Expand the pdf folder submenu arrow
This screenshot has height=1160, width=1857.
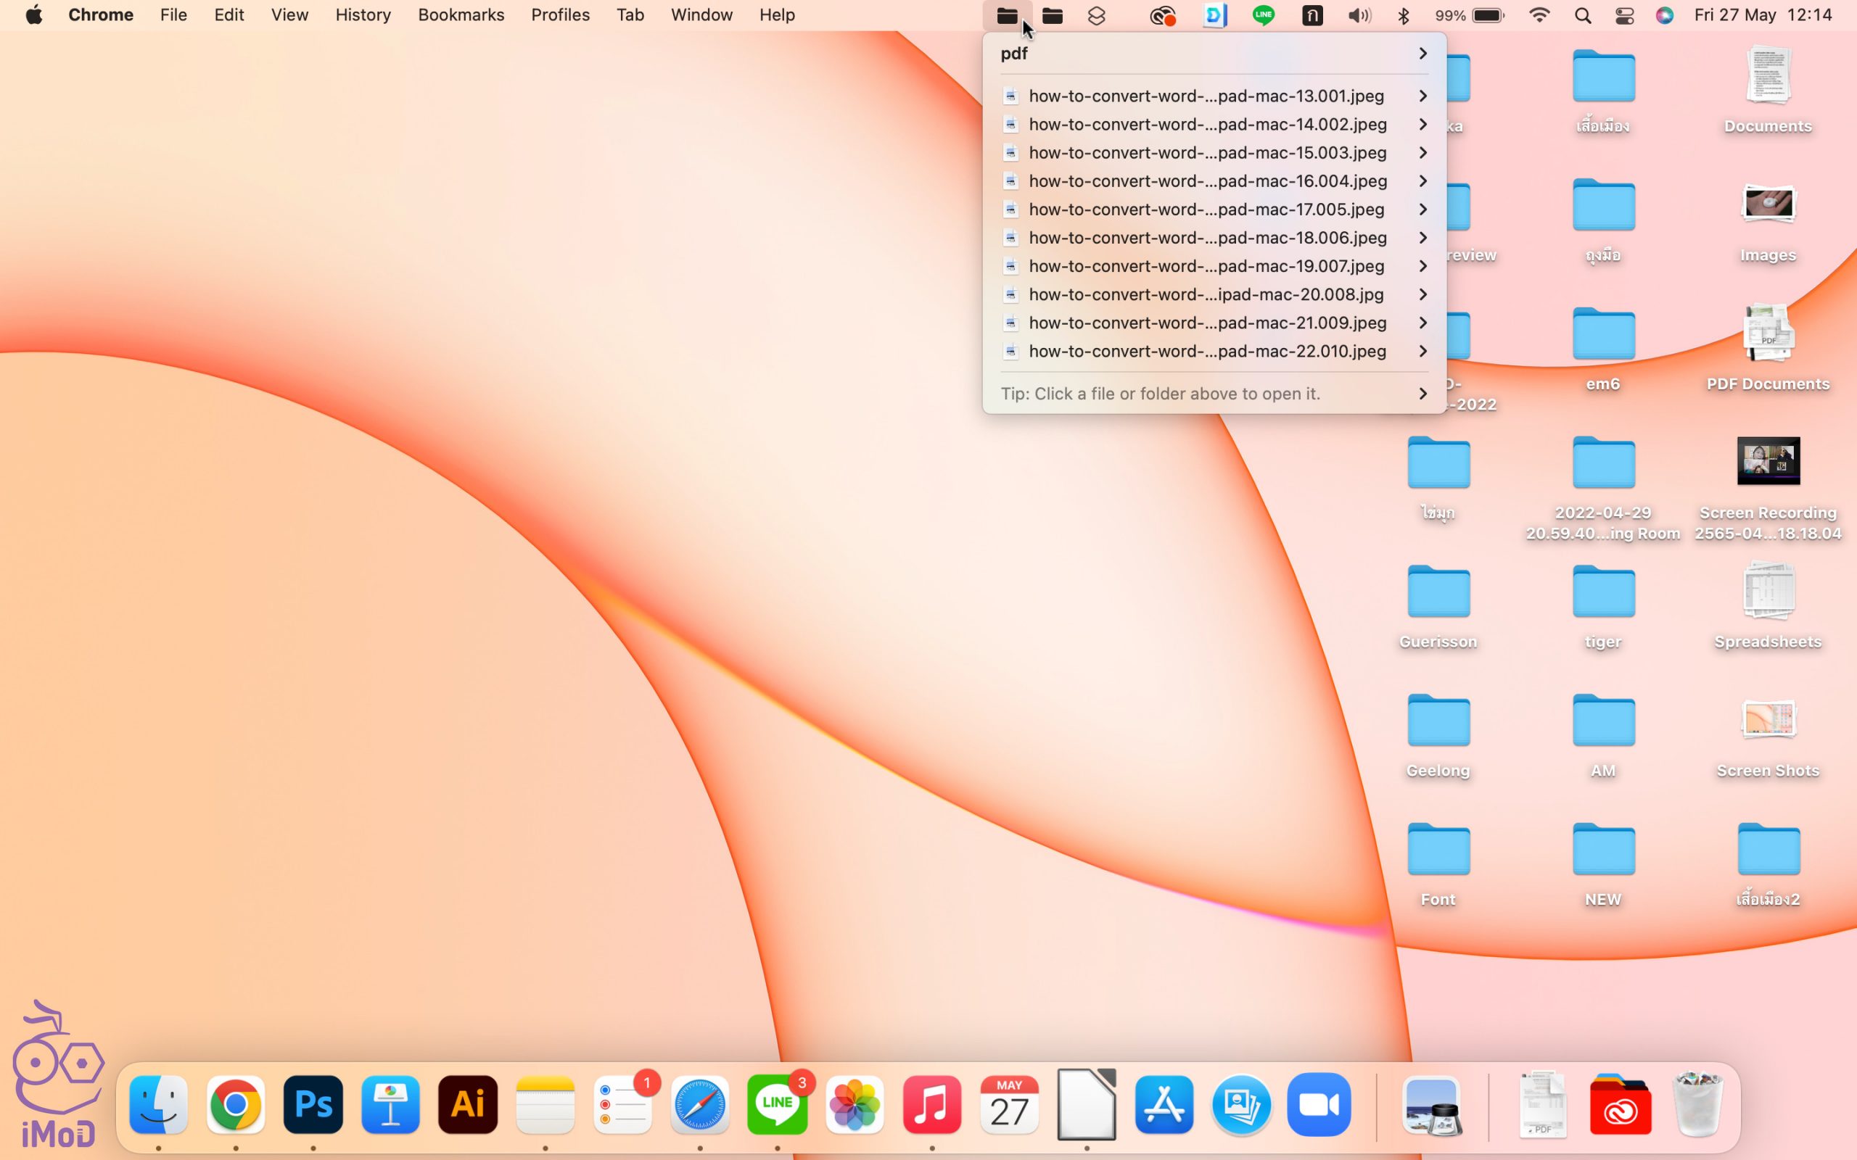[x=1422, y=53]
